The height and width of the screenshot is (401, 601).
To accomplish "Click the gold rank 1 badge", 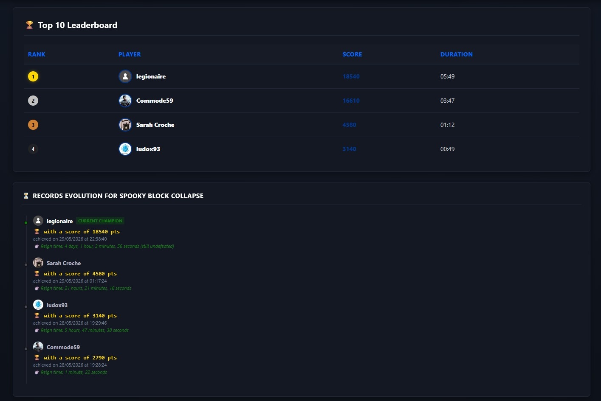I will (33, 76).
